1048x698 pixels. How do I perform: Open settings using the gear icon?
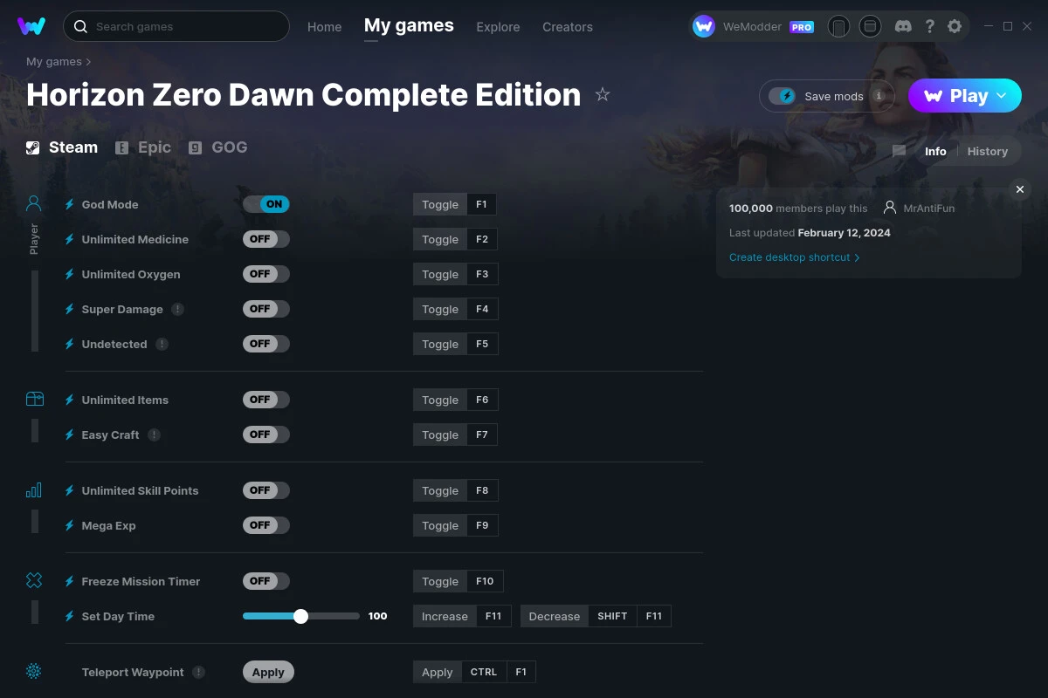(955, 26)
